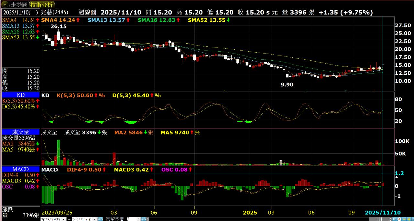The width and height of the screenshot is (414, 221).
Task: Adjust the 保留空間 spinner arrows
Action: click(138, 219)
